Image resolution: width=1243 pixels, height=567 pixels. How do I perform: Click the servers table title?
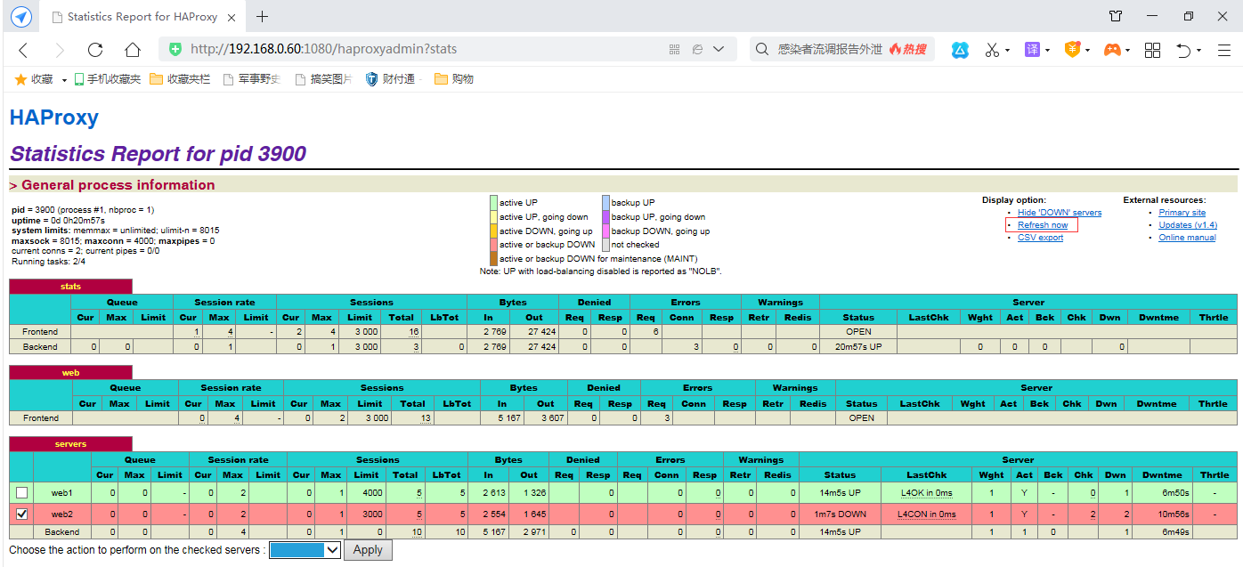click(x=70, y=443)
